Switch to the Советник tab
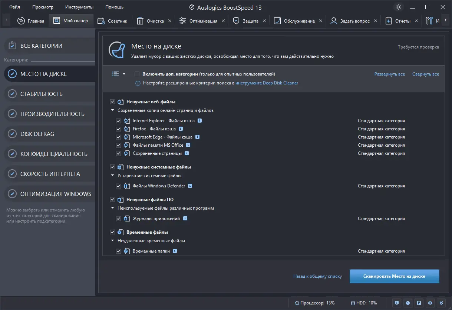 click(112, 21)
